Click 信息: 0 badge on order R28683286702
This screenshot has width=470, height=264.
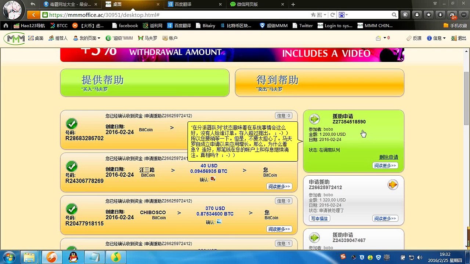(x=283, y=115)
